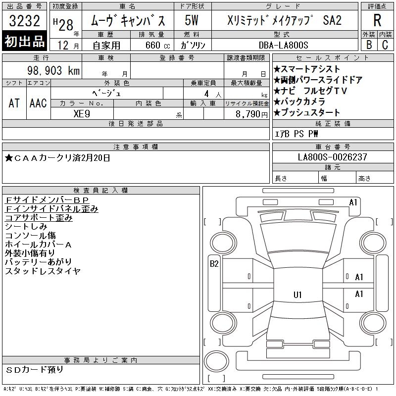
Task: Click the 後日発送部品 header
Action: click(136, 124)
